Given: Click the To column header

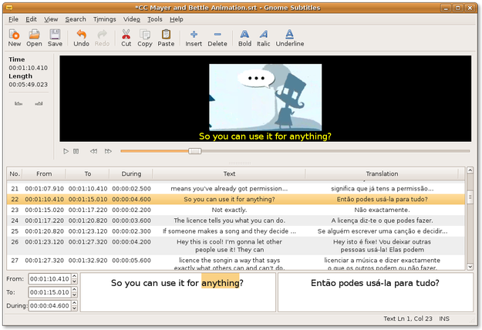Looking at the screenshot, I should 88,173.
